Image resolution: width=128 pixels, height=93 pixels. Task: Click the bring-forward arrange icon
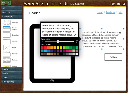tap(29, 4)
